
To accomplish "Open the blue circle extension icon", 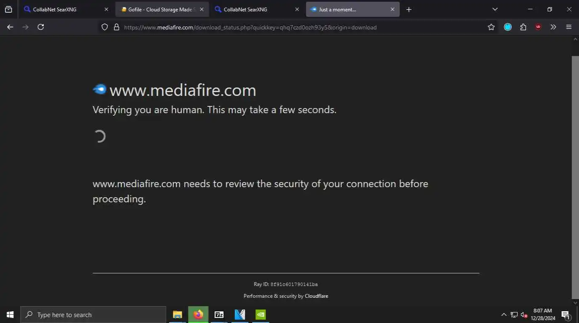I will click(x=508, y=27).
